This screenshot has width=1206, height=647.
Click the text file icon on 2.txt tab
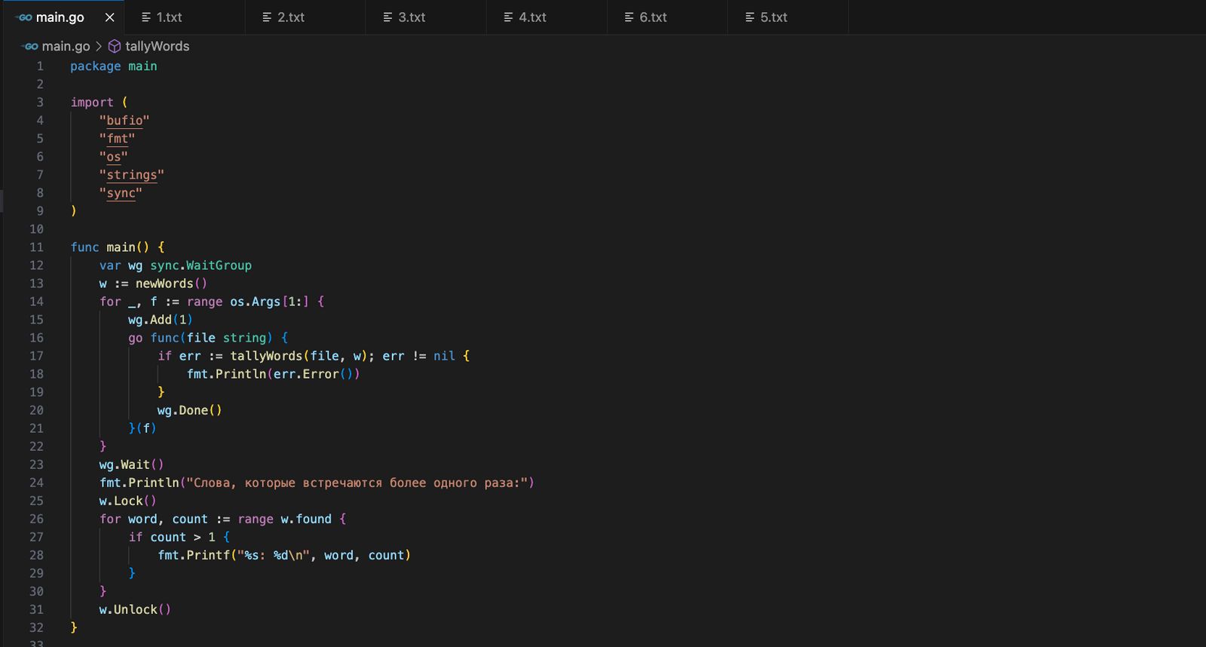point(267,17)
